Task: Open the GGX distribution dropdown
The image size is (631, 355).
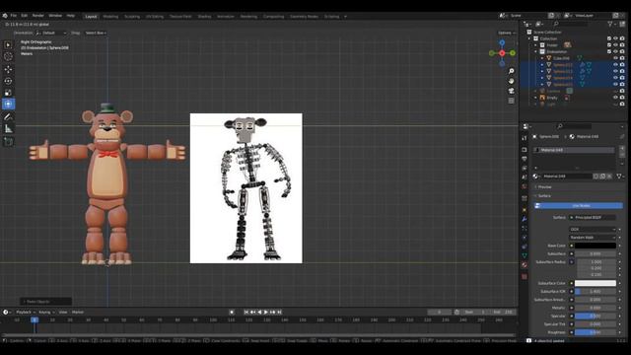Action: tap(593, 229)
